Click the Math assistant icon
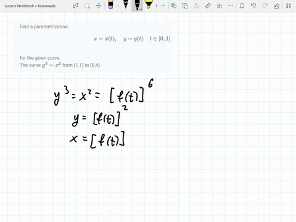Image resolution: width=296 pixels, height=222 pixels. (x=220, y=6)
